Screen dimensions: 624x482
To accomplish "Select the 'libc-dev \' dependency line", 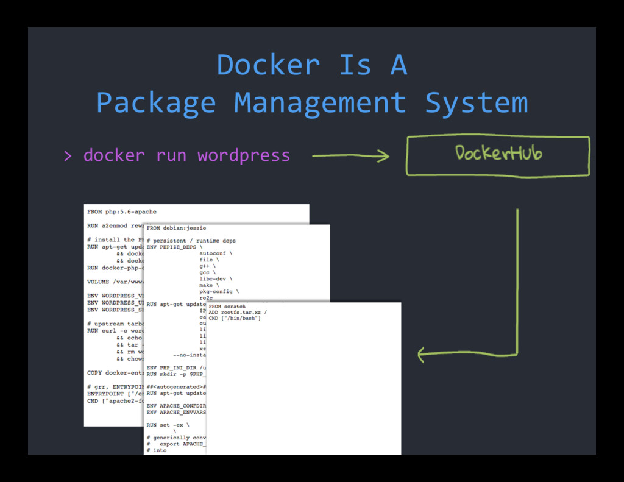I will tap(216, 279).
